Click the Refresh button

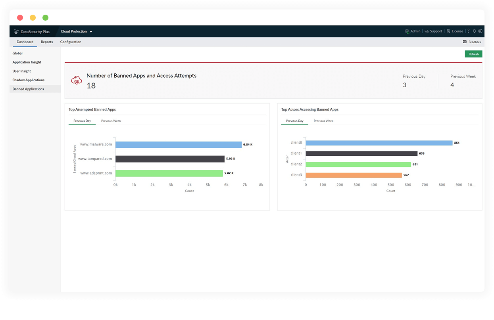point(473,54)
